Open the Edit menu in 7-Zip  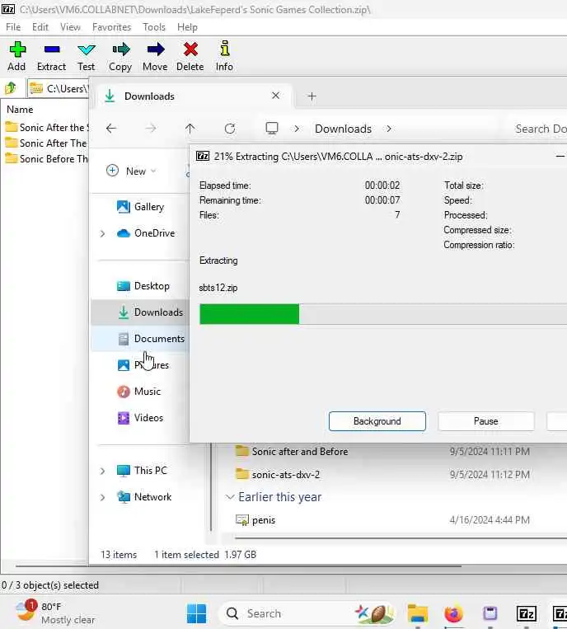pos(40,27)
